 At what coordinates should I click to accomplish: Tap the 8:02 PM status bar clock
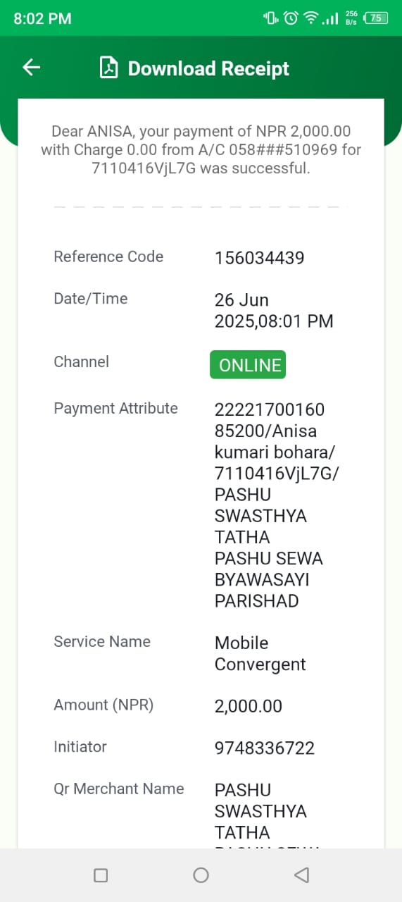[43, 18]
